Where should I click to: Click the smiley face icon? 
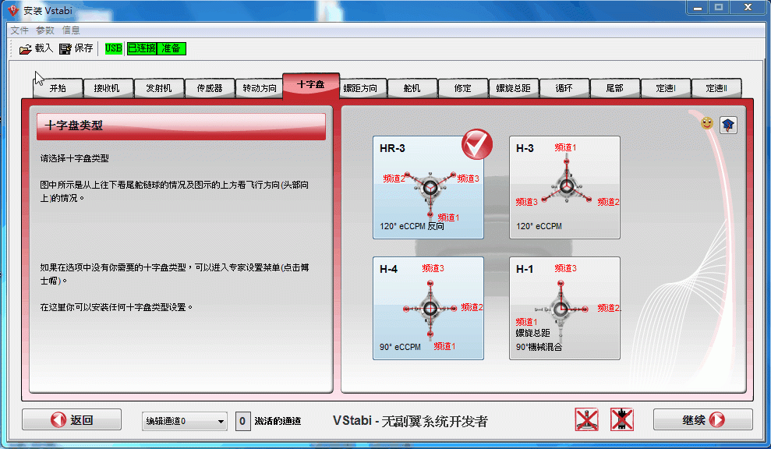click(707, 123)
